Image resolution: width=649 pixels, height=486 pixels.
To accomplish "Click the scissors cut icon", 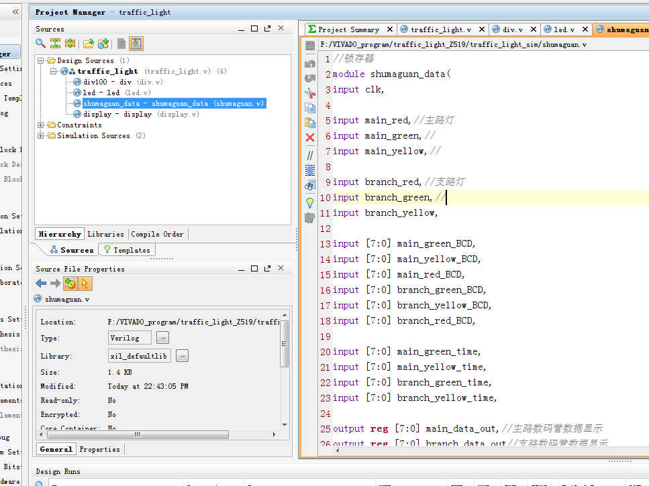I will click(310, 93).
